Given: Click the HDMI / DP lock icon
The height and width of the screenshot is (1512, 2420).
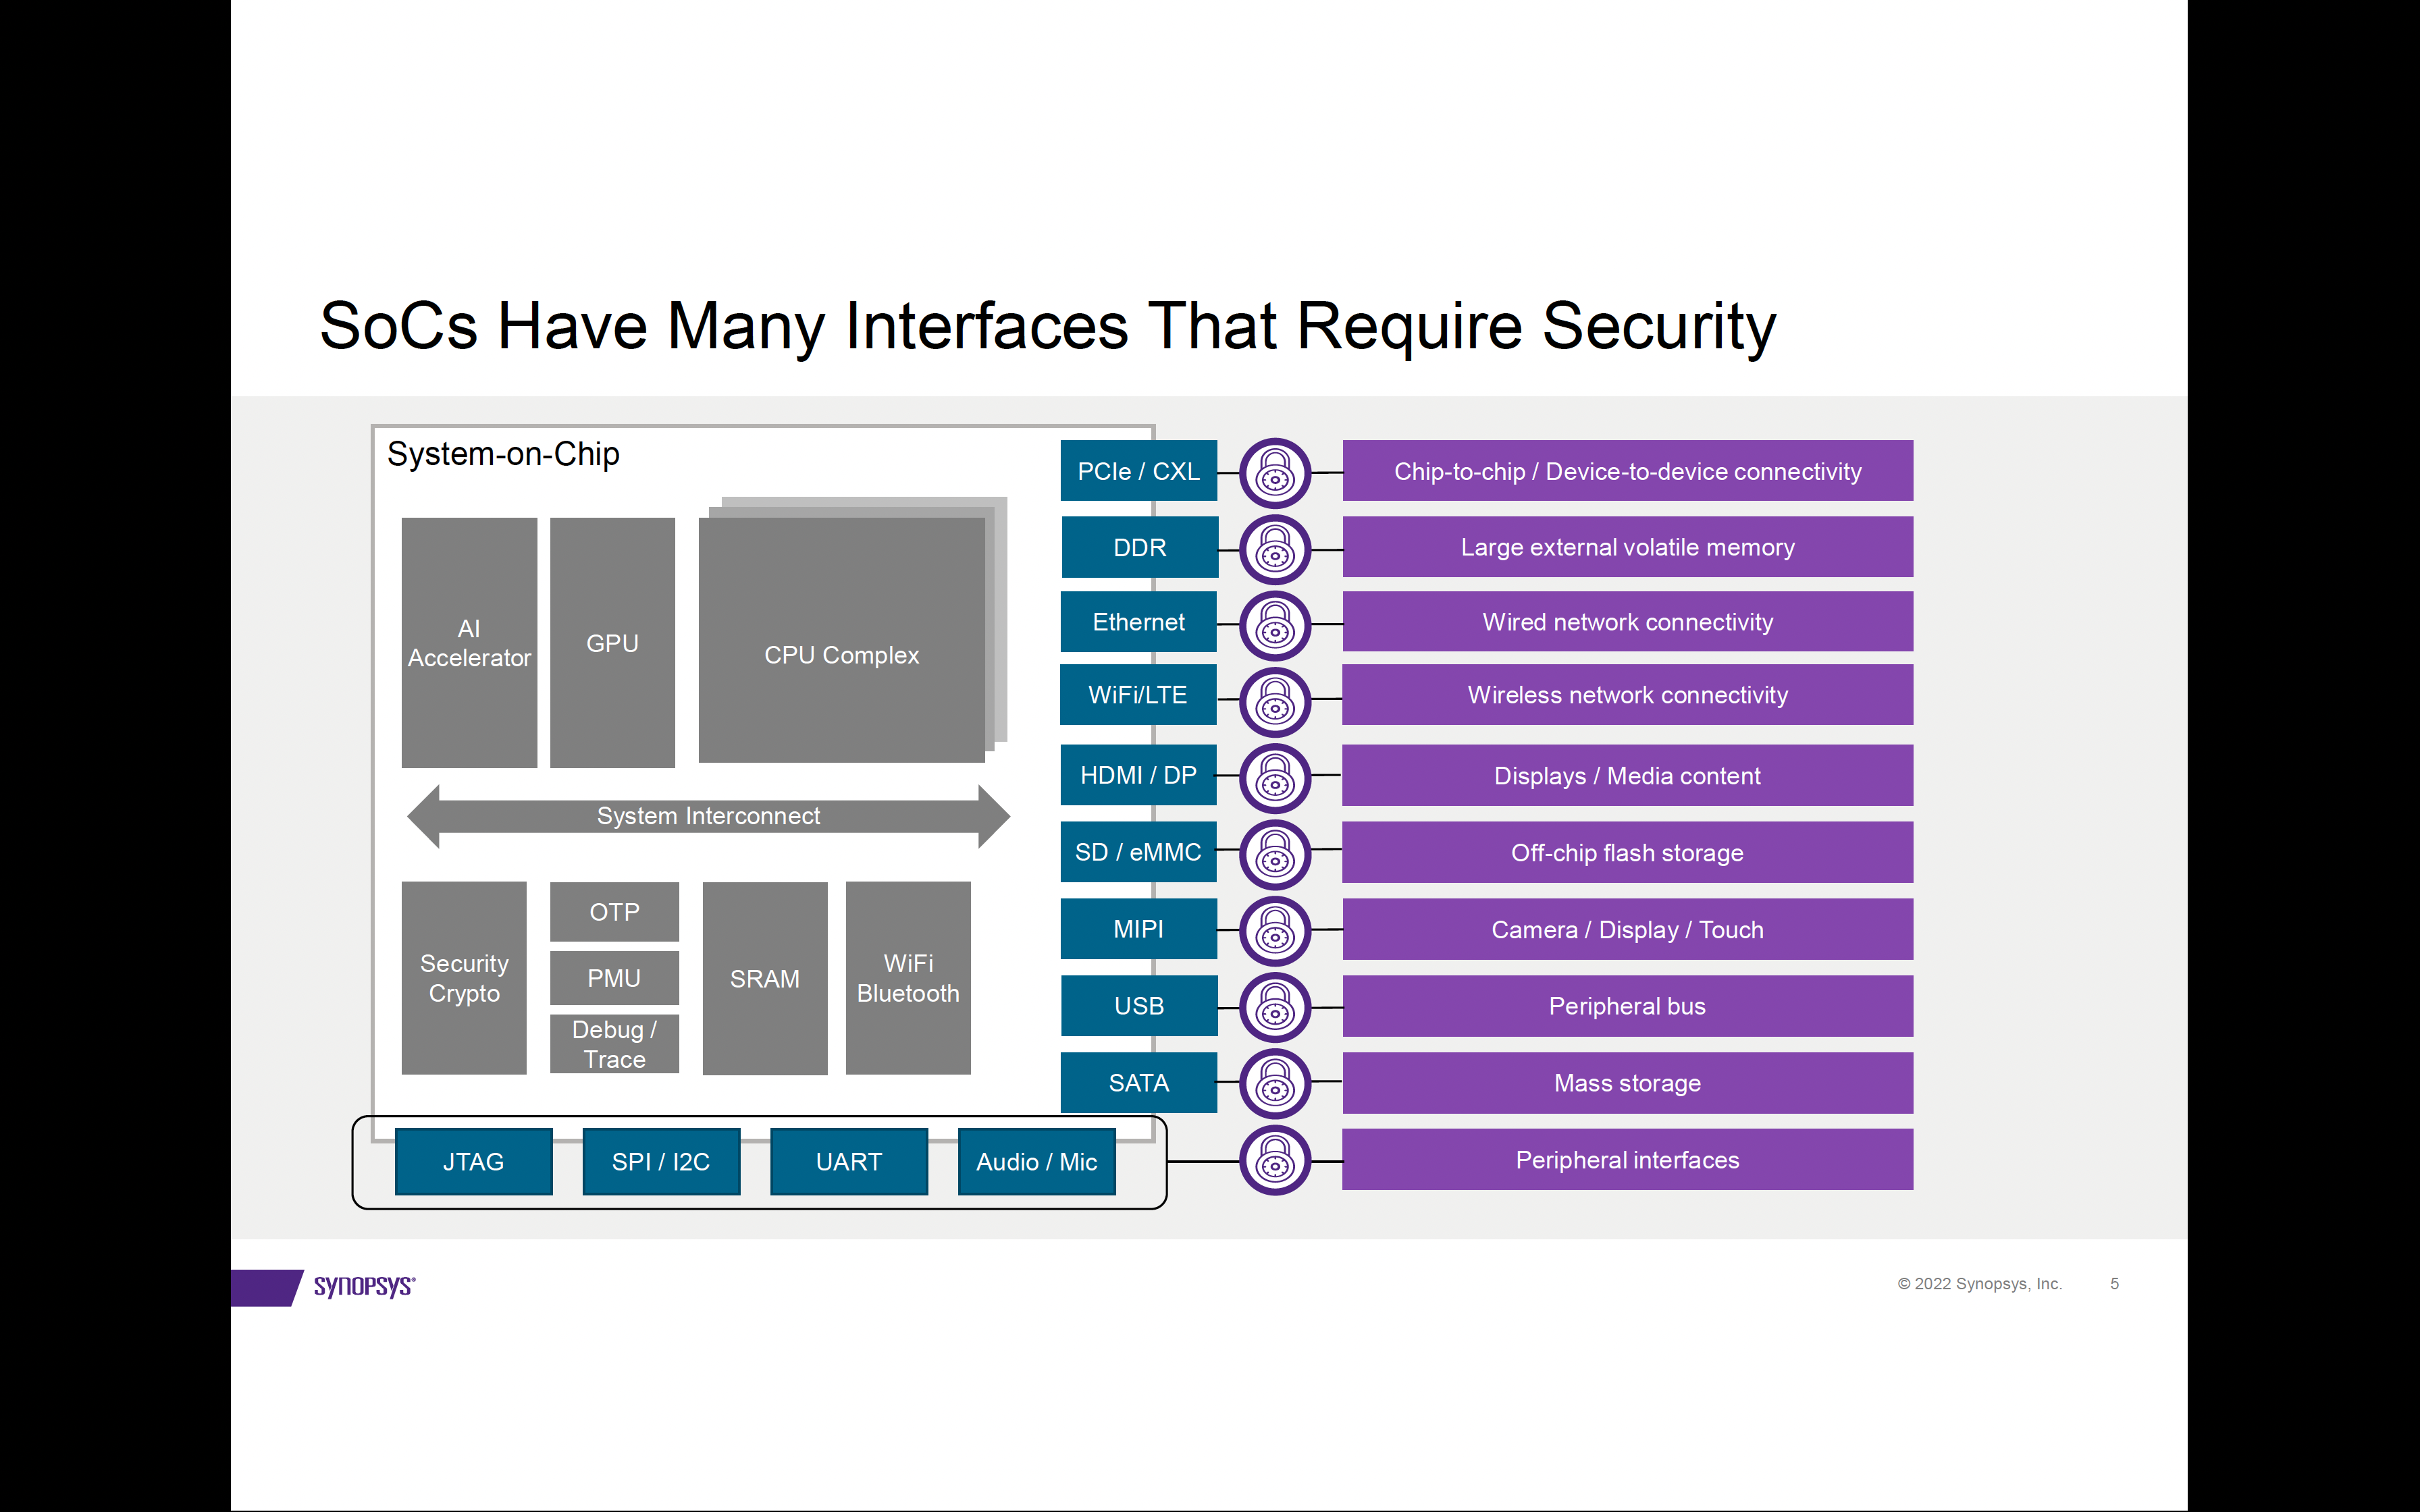Looking at the screenshot, I should (x=1272, y=775).
